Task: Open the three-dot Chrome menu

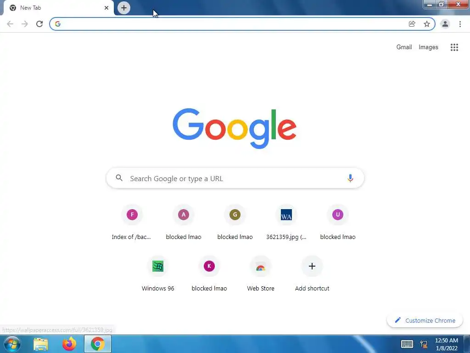Action: coord(460,24)
